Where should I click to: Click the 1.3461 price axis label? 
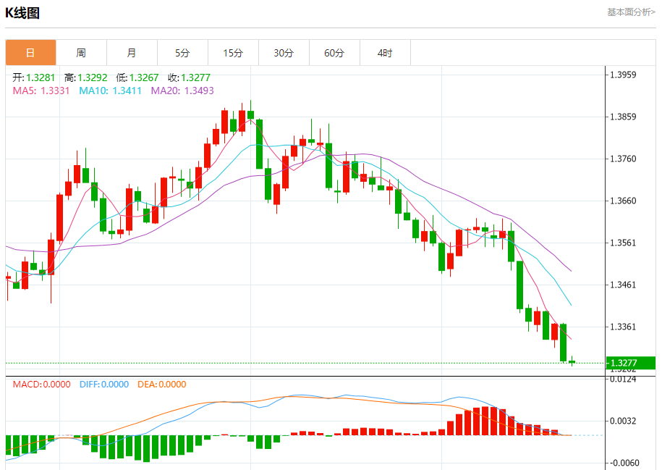pos(623,285)
